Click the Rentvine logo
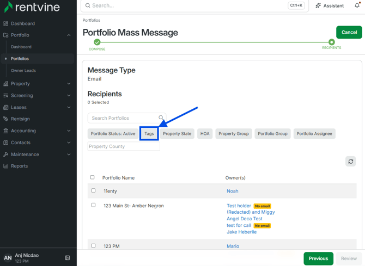 point(32,7)
